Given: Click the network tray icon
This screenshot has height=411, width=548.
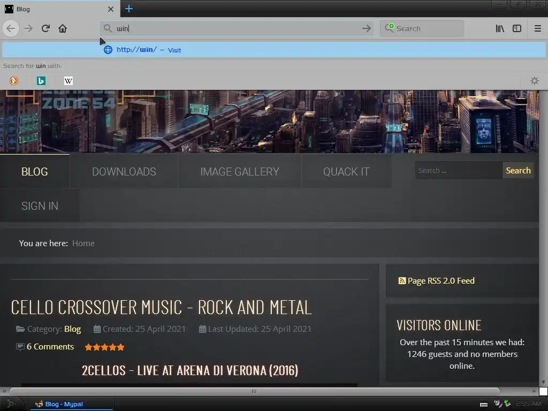Looking at the screenshot, I should tap(507, 404).
